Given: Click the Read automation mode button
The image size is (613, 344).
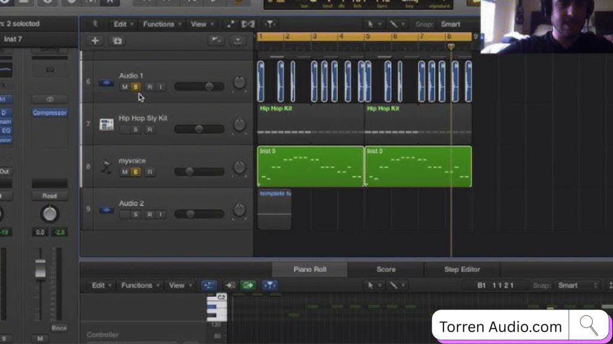Looking at the screenshot, I should 49,195.
